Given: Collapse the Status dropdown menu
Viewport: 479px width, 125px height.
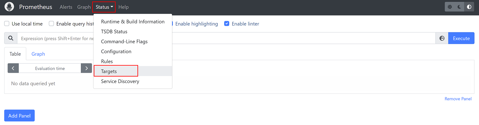Looking at the screenshot, I should point(104,7).
